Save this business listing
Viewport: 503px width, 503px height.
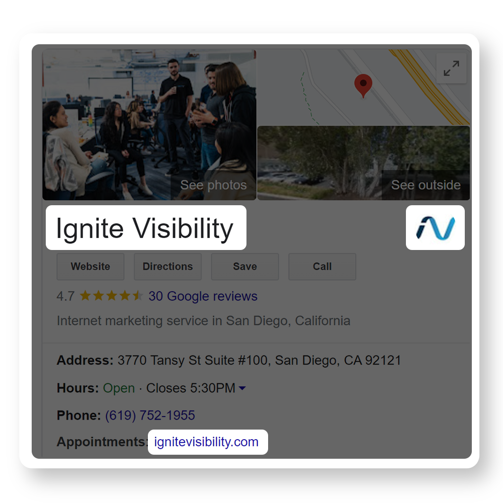point(245,267)
